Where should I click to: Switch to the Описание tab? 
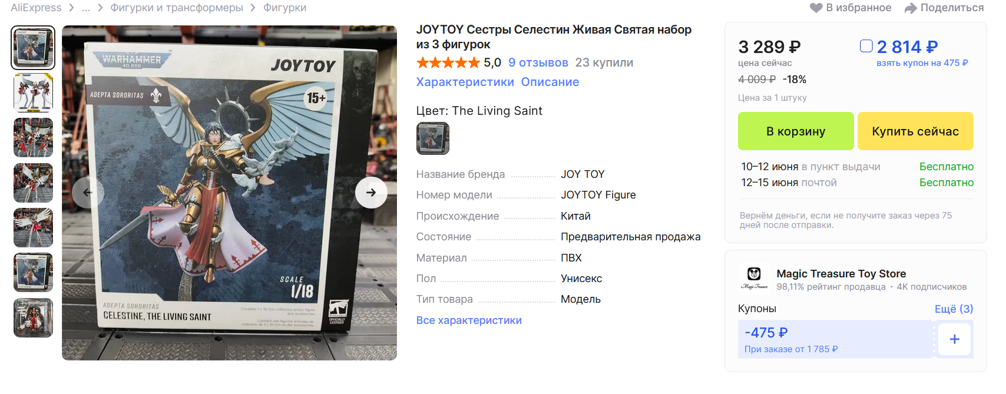coord(550,82)
